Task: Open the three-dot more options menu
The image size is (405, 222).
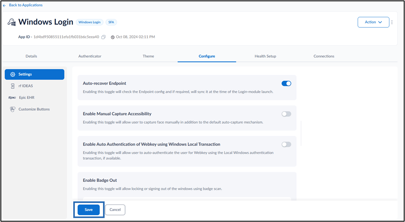Action: coord(392,22)
